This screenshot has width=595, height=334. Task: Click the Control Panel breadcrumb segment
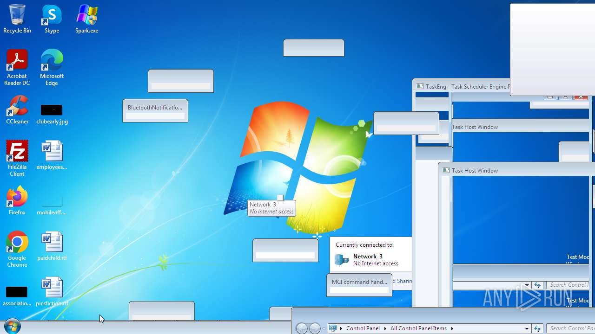point(363,328)
